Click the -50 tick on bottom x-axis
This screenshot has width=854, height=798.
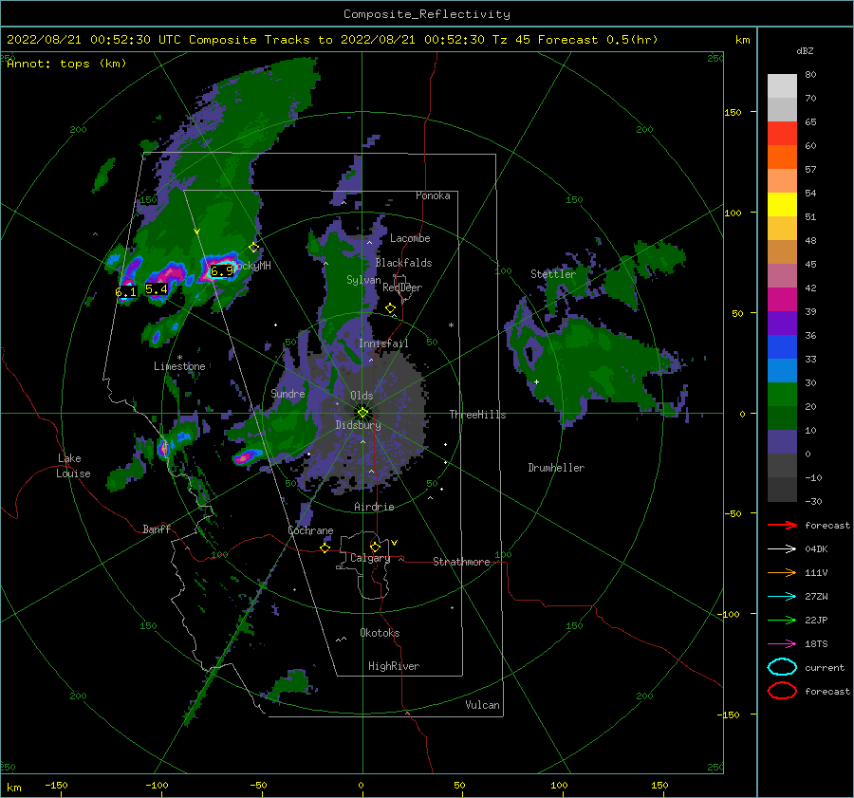click(x=258, y=785)
